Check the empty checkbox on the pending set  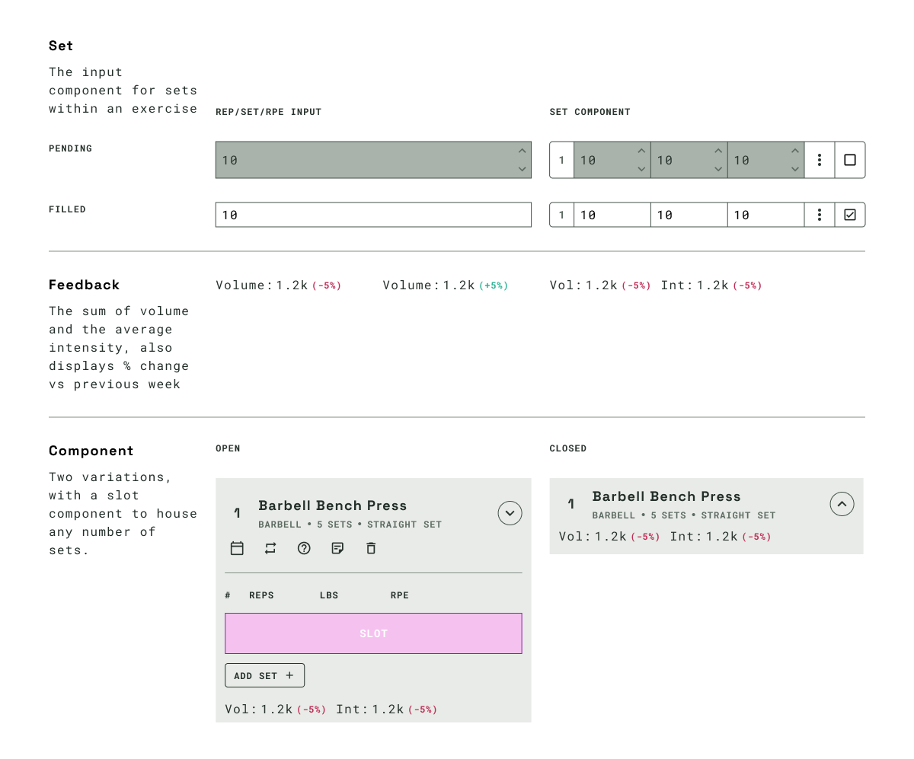point(850,160)
